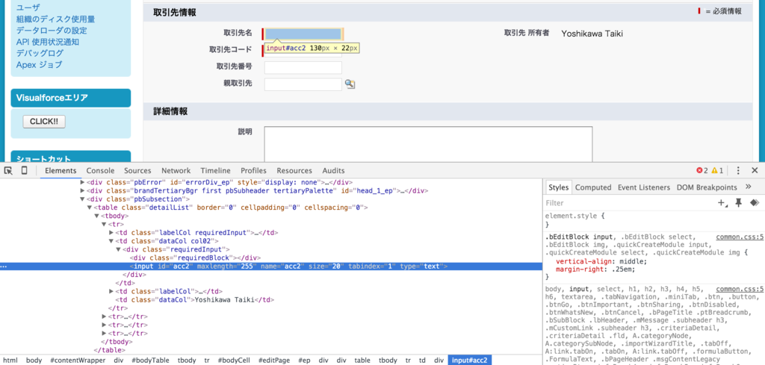
Task: Select the Elements tab
Action: click(61, 171)
